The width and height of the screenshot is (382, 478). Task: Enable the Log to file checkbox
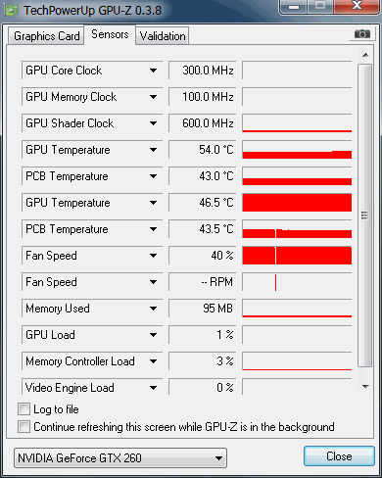[x=24, y=409]
